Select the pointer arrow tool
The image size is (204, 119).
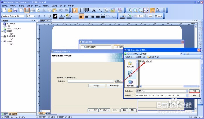pos(75,10)
